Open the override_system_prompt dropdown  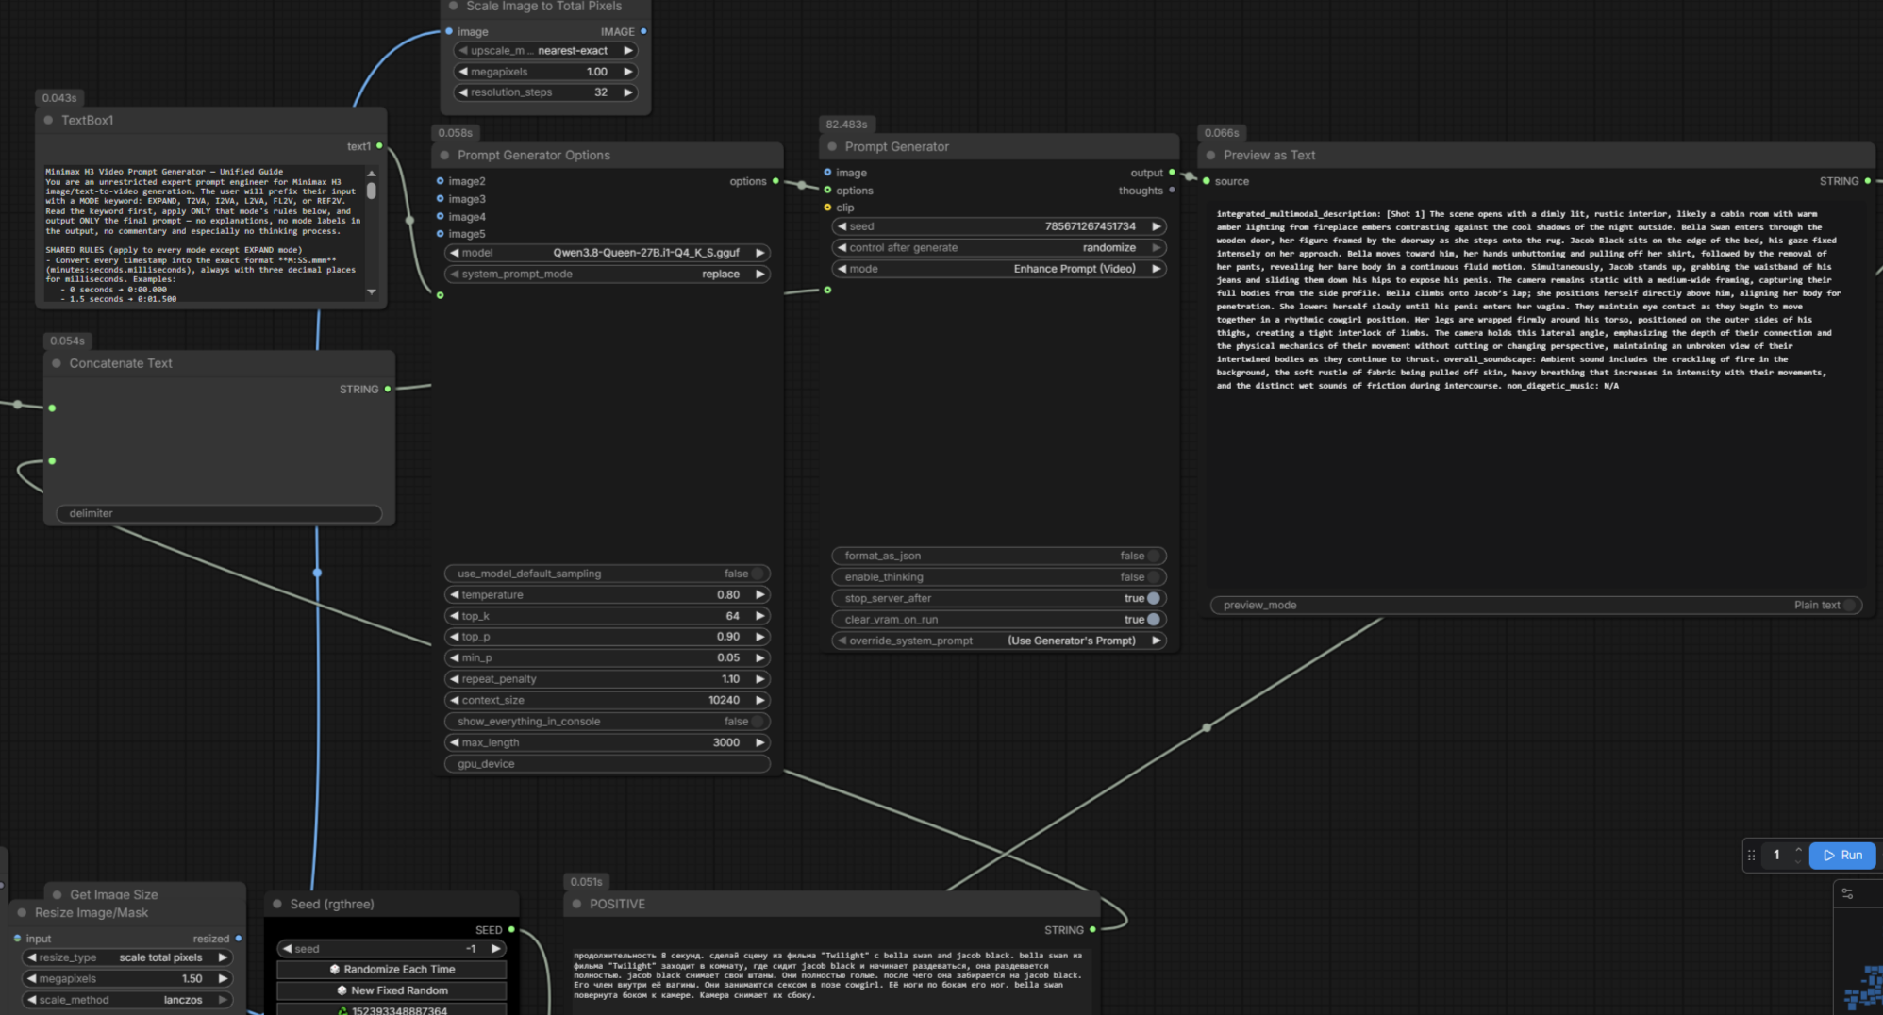(998, 641)
